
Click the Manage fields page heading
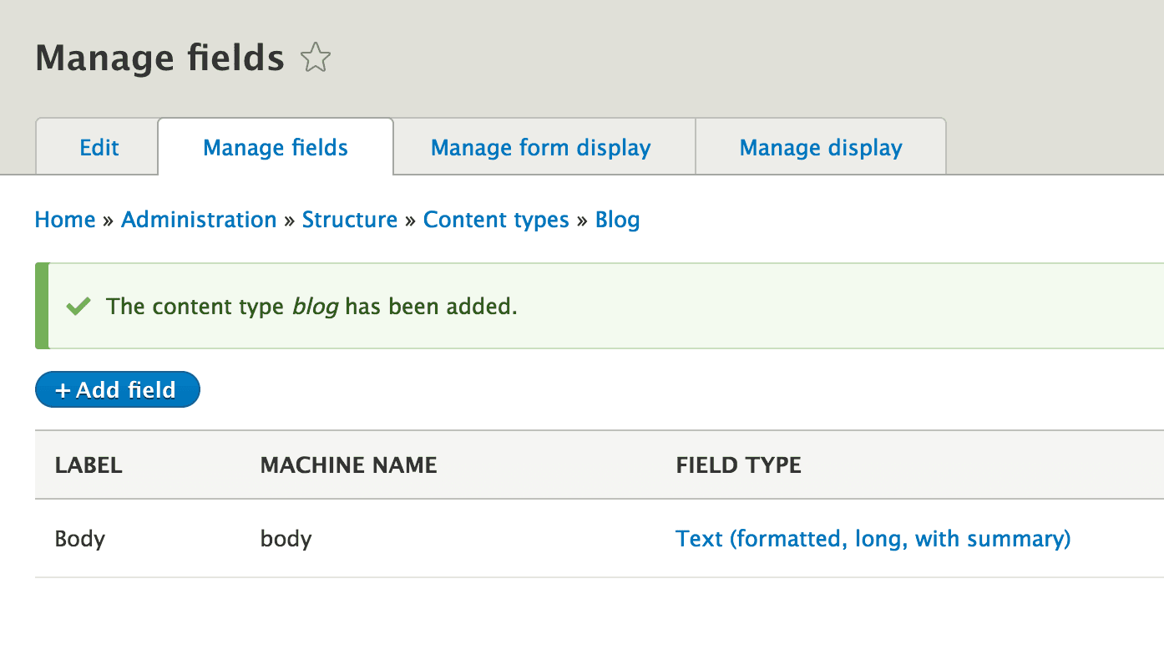[x=159, y=58]
